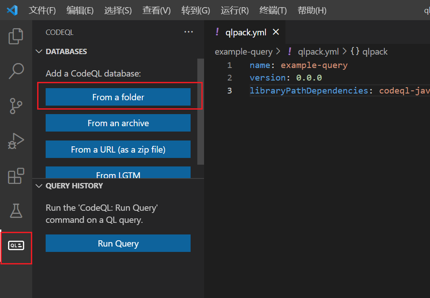Click the Databases panel vertical scrollbar
430x298 pixels.
tap(200, 111)
